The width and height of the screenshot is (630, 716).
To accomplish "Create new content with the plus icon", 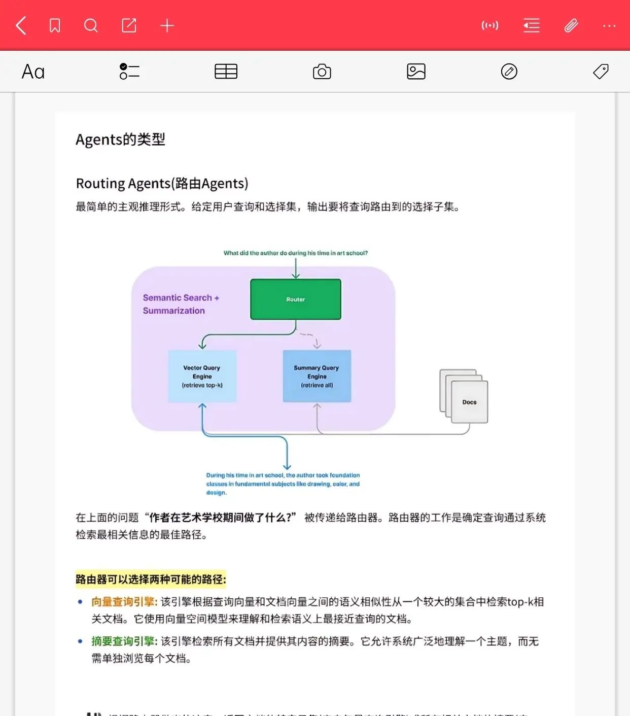I will [x=167, y=25].
